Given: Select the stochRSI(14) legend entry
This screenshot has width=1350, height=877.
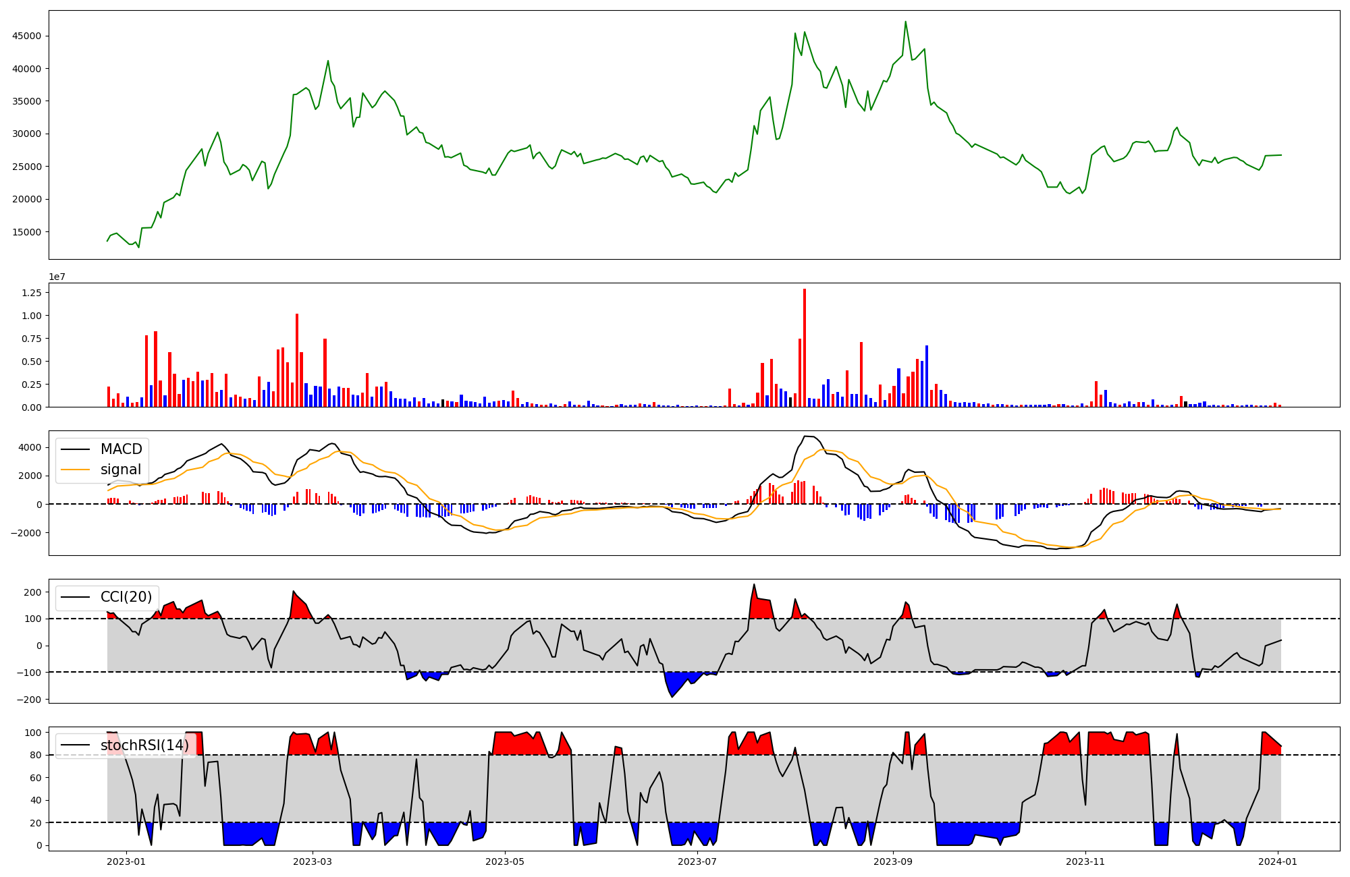Looking at the screenshot, I should click(x=144, y=745).
